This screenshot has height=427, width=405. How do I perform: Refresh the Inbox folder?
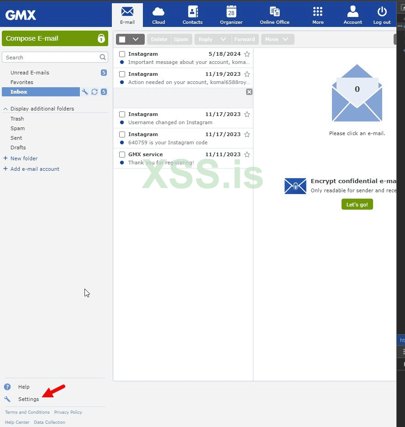click(x=95, y=92)
